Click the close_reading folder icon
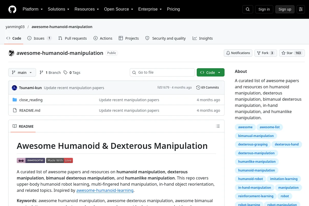The image size is (309, 206). [x=15, y=100]
